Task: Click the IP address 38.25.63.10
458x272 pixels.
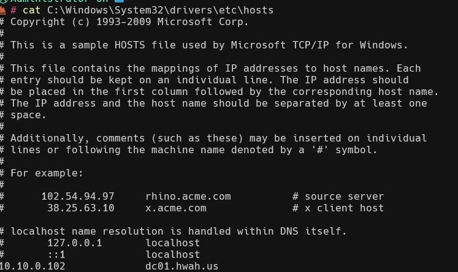Action: [x=80, y=208]
